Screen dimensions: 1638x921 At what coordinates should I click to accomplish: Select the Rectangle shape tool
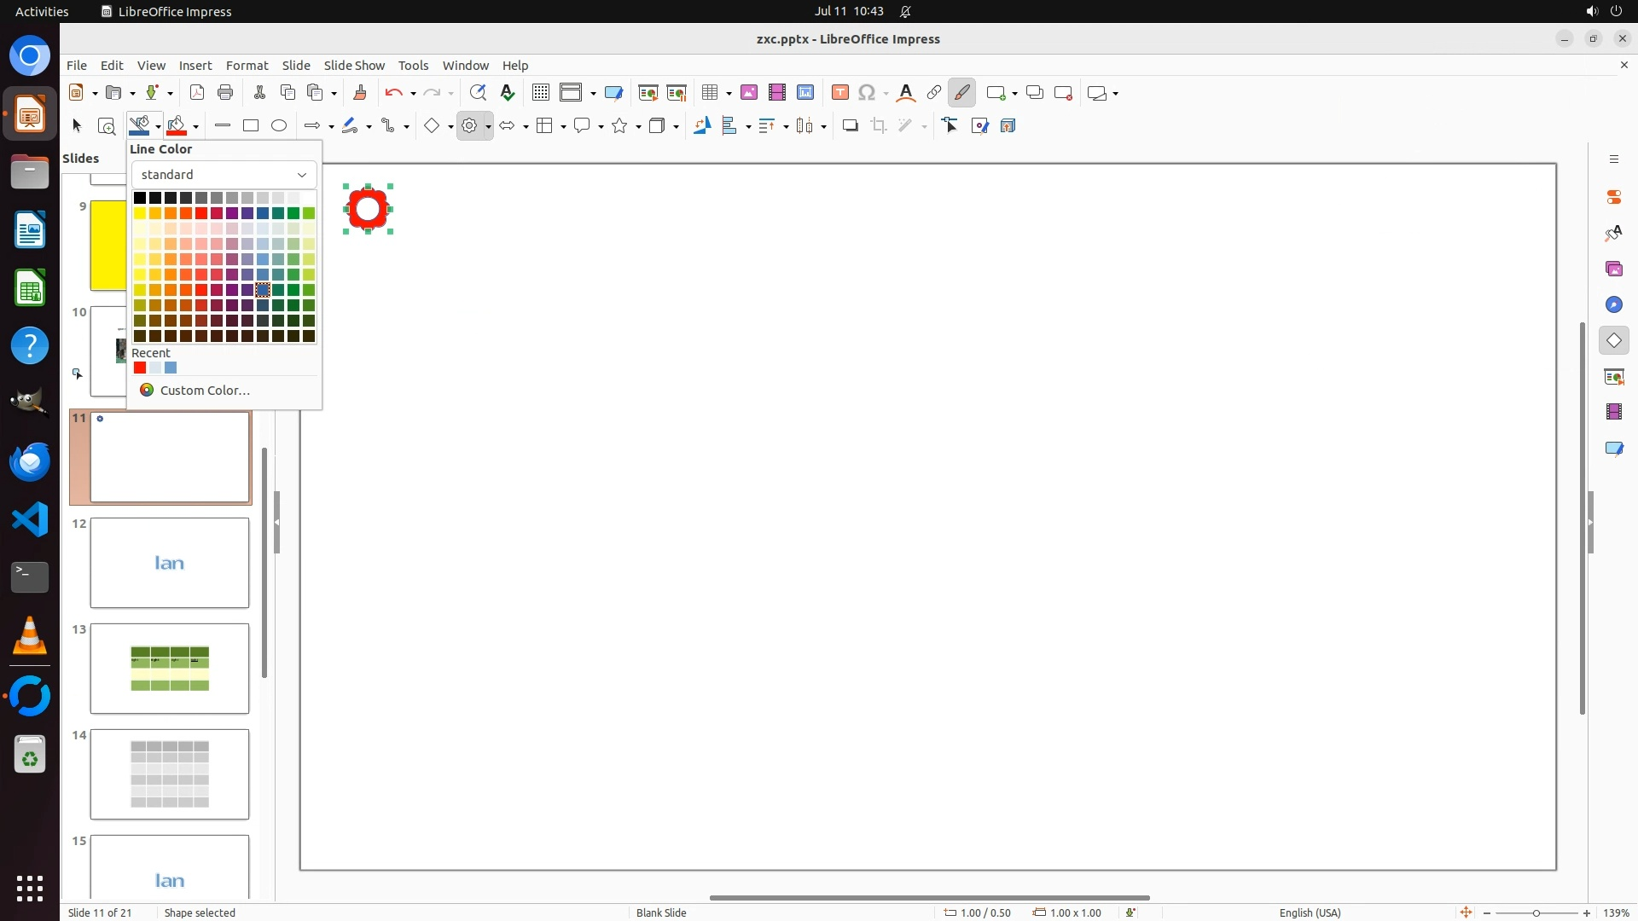tap(251, 126)
